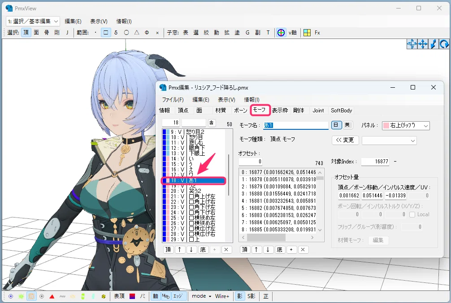Viewport: 451px width, 303px height.
Task: Open the mode dropdown in bottom bar
Action: (201, 296)
